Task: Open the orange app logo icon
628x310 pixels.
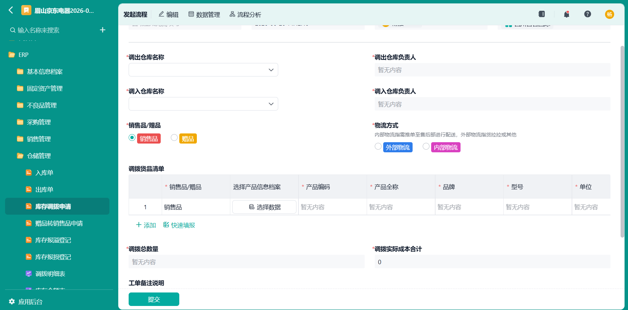Action: click(x=26, y=10)
